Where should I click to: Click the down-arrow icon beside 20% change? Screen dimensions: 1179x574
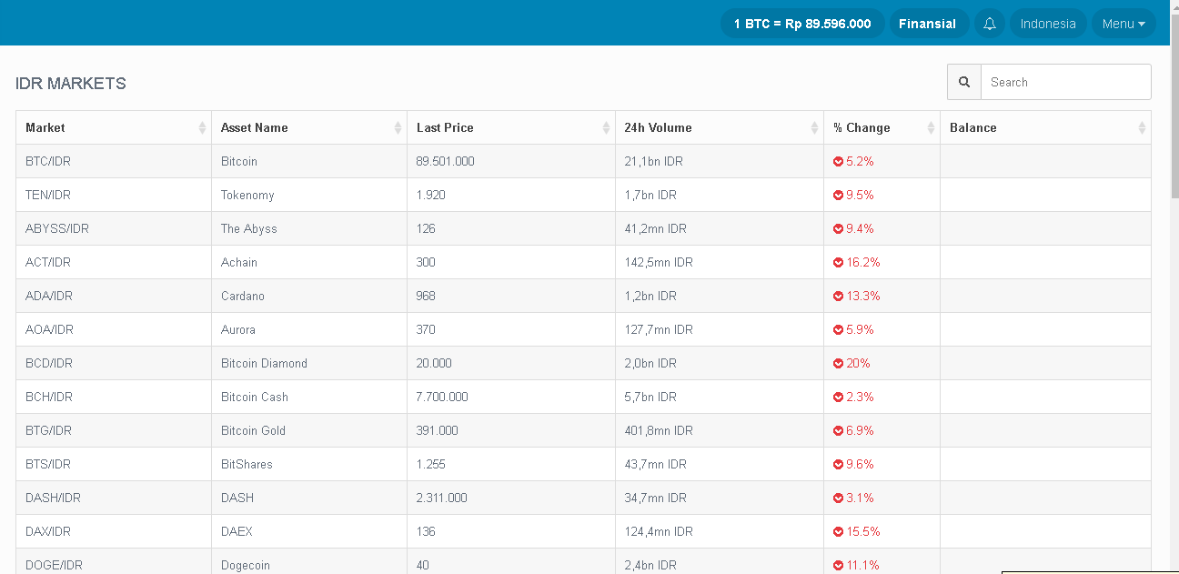coord(838,363)
